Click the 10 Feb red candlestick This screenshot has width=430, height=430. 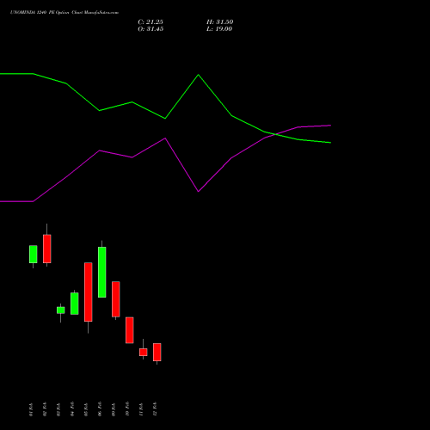click(130, 330)
